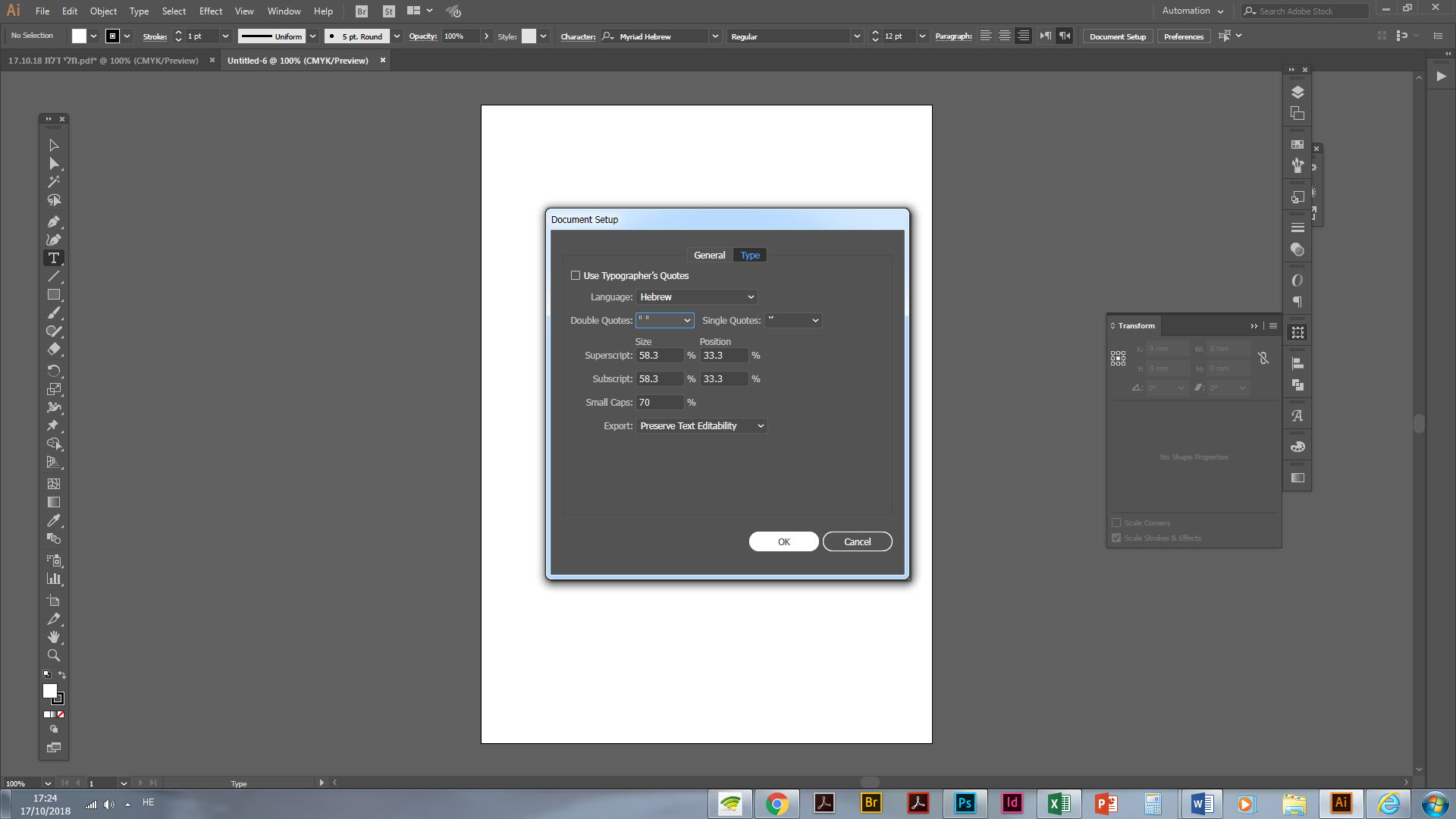Toggle Scale Corners checkbox

coord(1116,522)
